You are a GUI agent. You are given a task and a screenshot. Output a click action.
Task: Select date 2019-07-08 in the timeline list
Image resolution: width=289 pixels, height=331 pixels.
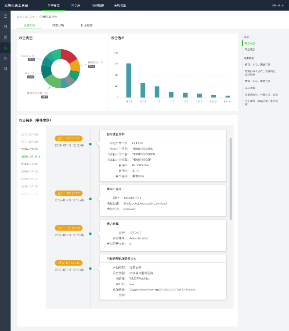tap(29, 134)
